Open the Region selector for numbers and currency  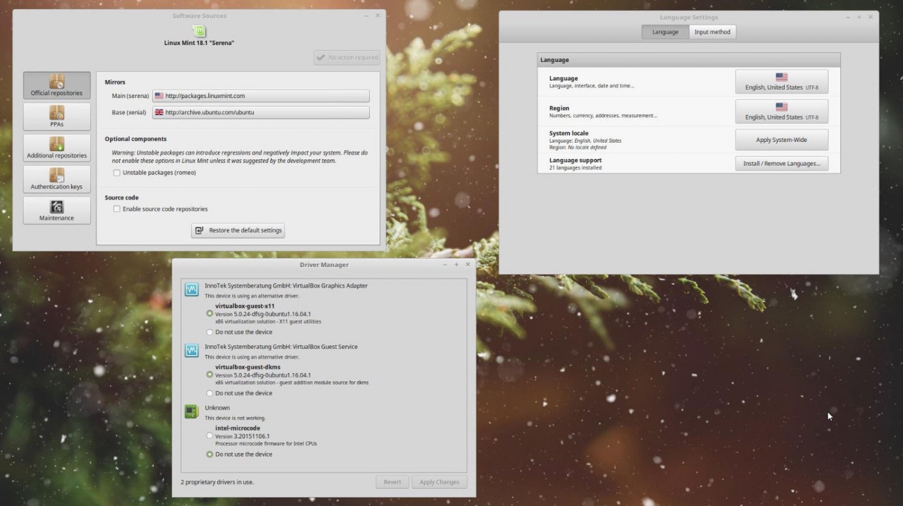[781, 111]
